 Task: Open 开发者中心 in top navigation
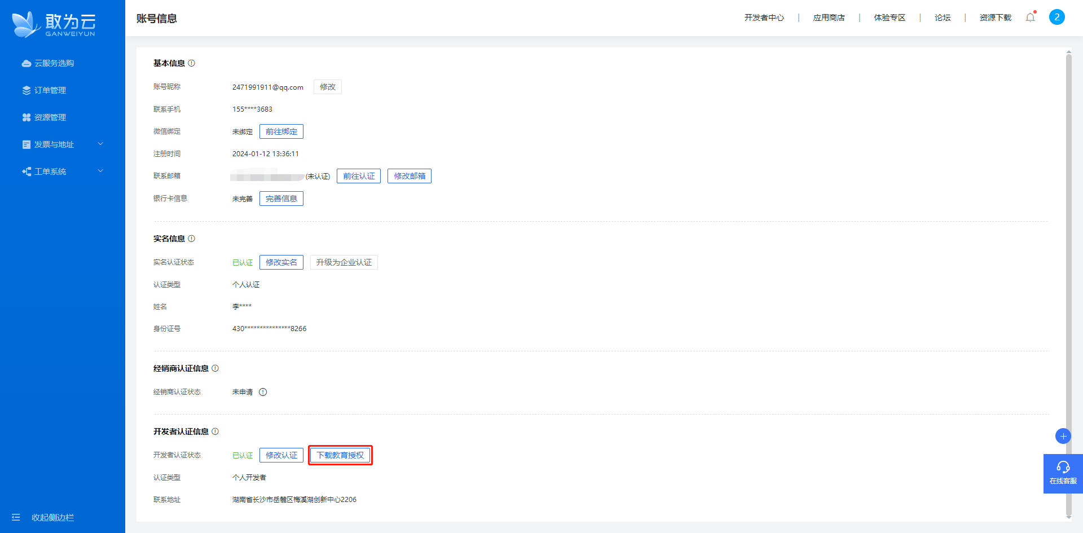pyautogui.click(x=764, y=17)
